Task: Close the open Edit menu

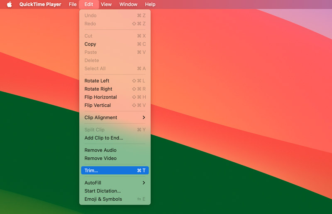Action: [x=89, y=5]
